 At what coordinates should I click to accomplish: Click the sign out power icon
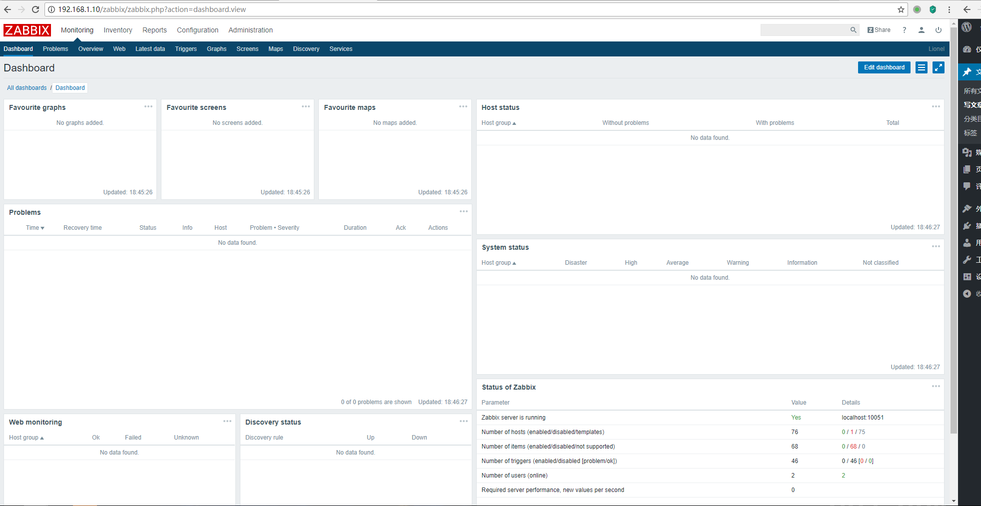938,30
